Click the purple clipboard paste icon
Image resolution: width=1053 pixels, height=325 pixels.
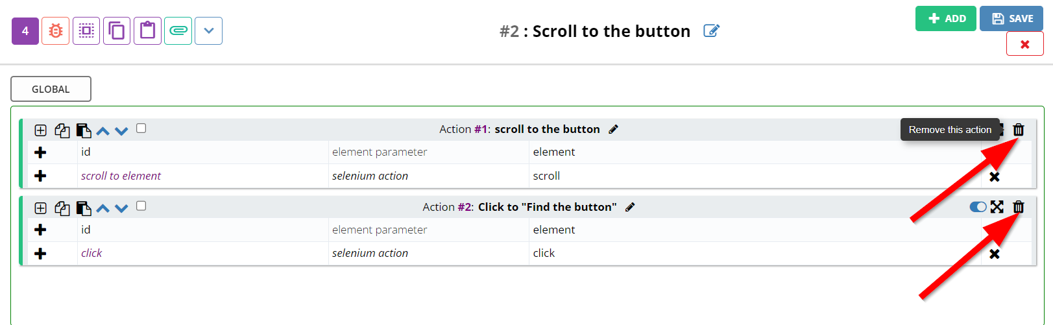point(147,31)
